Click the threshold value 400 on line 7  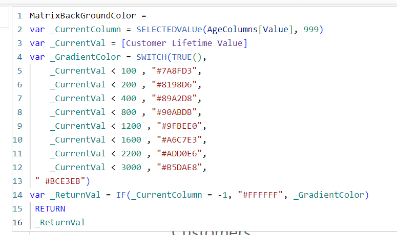click(x=129, y=98)
